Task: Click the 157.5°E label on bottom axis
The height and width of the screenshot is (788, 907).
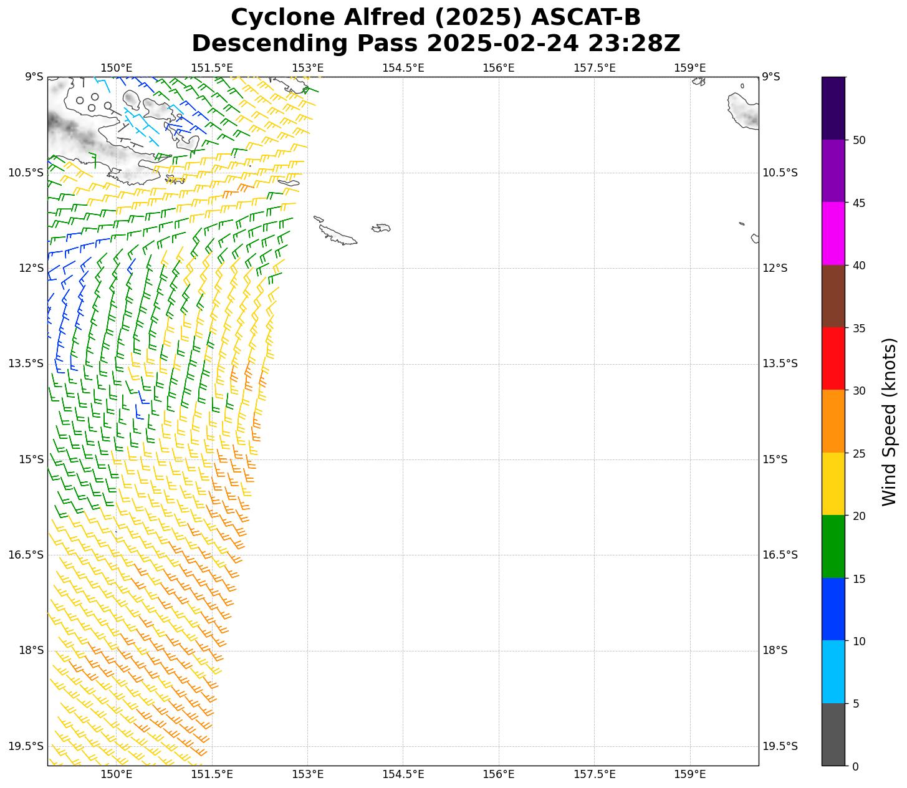Action: (x=594, y=774)
